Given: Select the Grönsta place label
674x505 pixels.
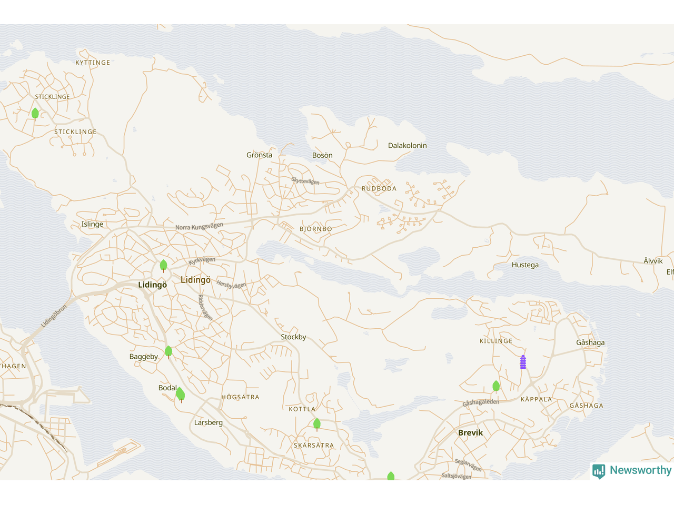Looking at the screenshot, I should [260, 155].
